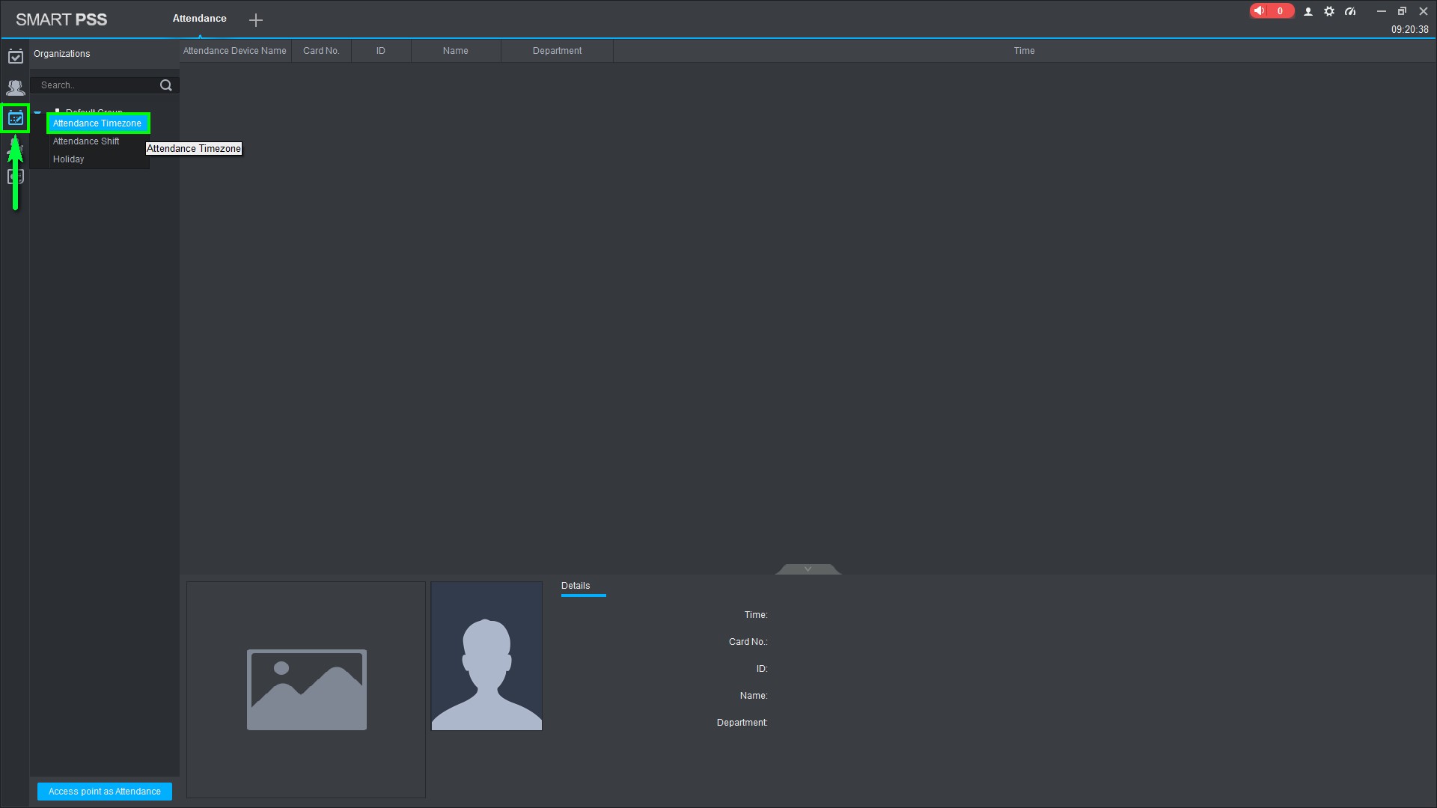Click the system status gauge icon
Image resolution: width=1437 pixels, height=808 pixels.
tap(1350, 11)
